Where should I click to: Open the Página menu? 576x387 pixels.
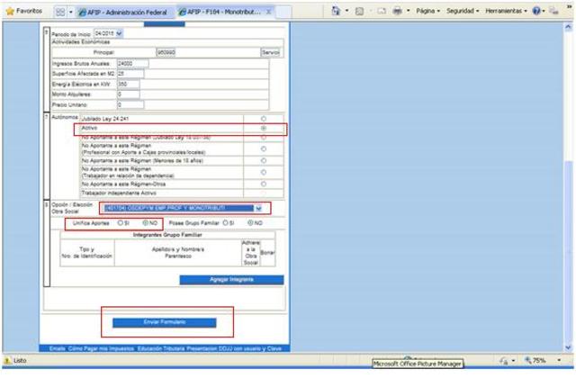tap(428, 11)
